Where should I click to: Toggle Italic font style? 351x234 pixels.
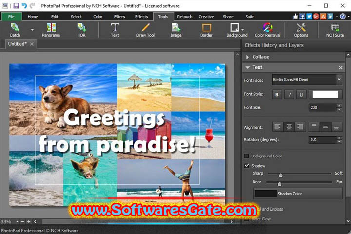[x=289, y=95]
